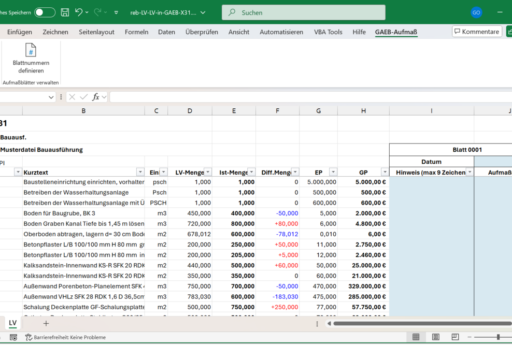Click the zoom slider handle

(498, 337)
